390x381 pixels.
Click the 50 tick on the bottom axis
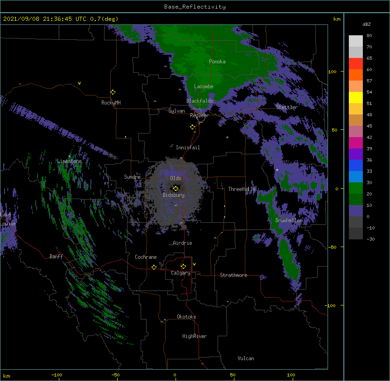click(233, 375)
